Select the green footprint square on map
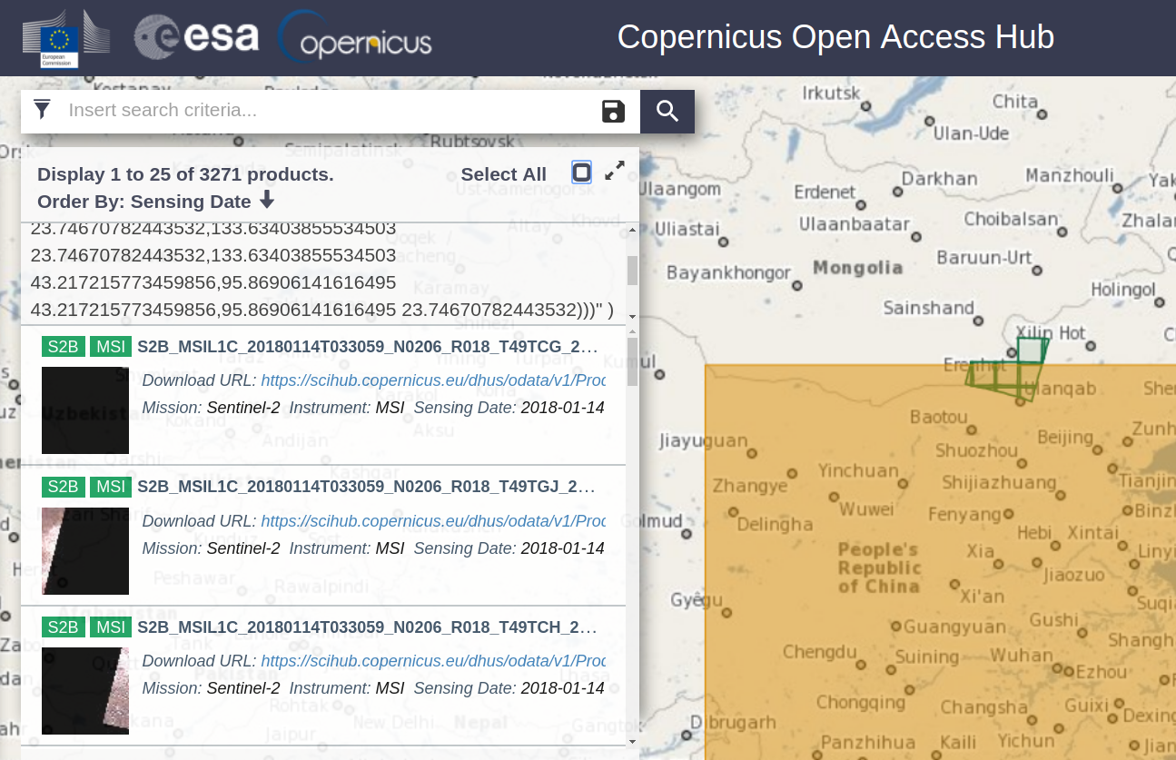The height and width of the screenshot is (760, 1176). [x=1031, y=350]
